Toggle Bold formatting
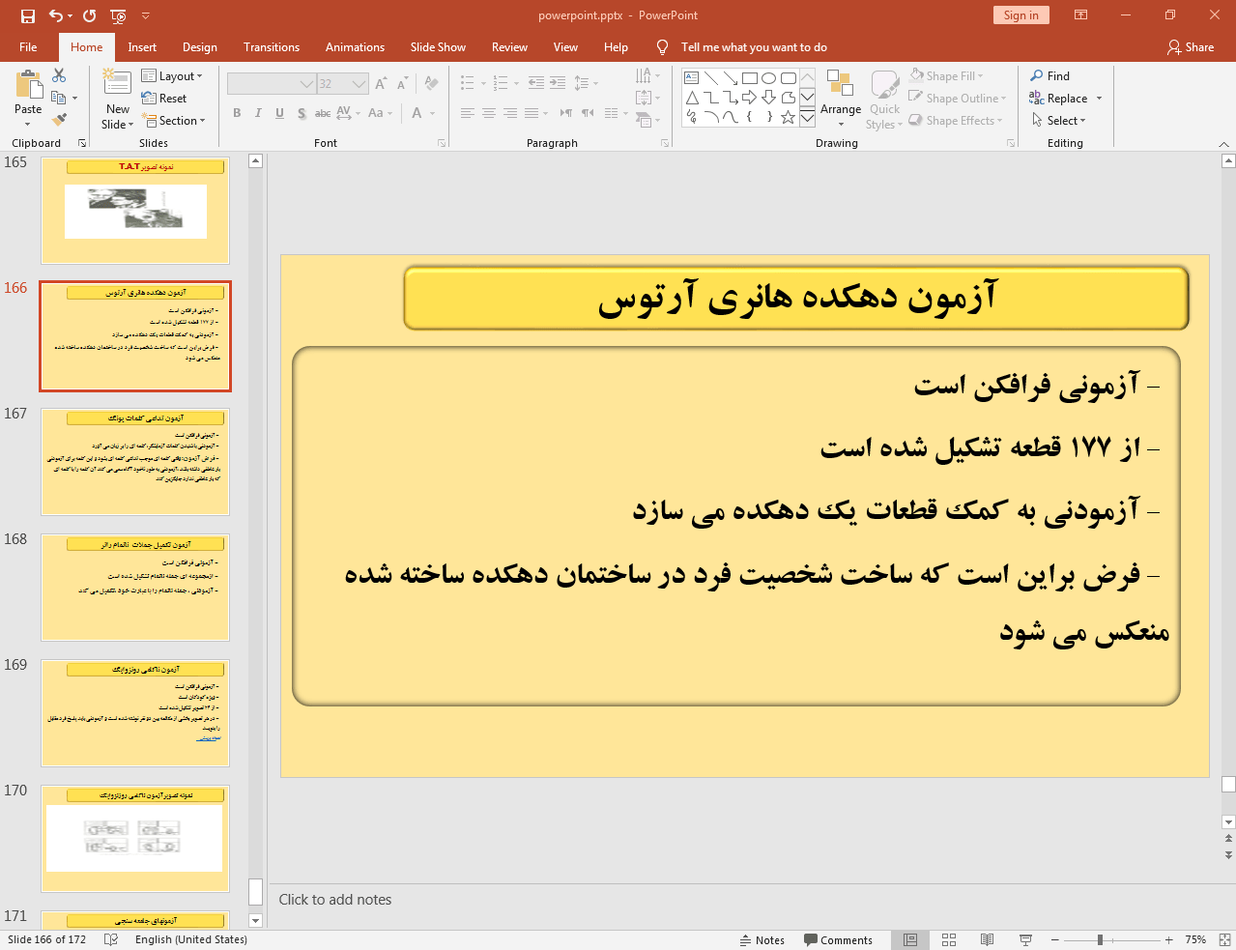The width and height of the screenshot is (1236, 950). point(237,113)
